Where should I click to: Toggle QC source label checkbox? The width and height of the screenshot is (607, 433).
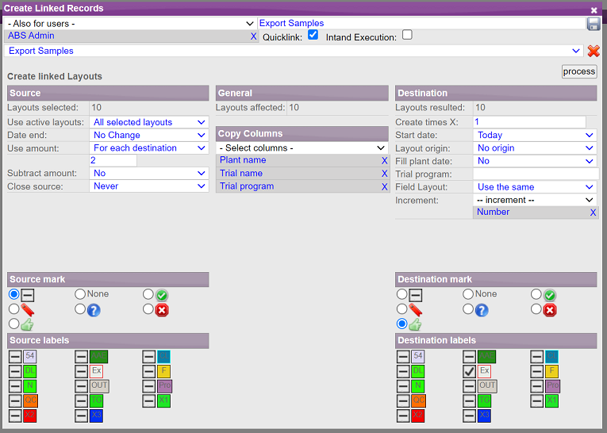(x=15, y=401)
